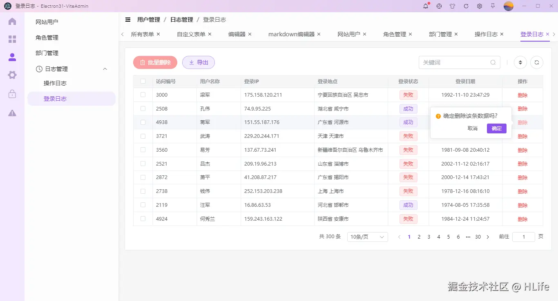Open the notification bell in title bar

[426, 6]
